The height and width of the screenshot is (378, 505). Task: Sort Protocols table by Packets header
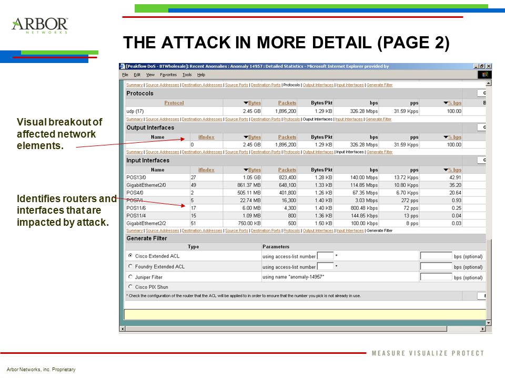point(287,103)
